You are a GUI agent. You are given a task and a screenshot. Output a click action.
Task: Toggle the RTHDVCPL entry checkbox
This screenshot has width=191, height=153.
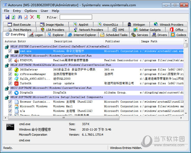click(10, 60)
